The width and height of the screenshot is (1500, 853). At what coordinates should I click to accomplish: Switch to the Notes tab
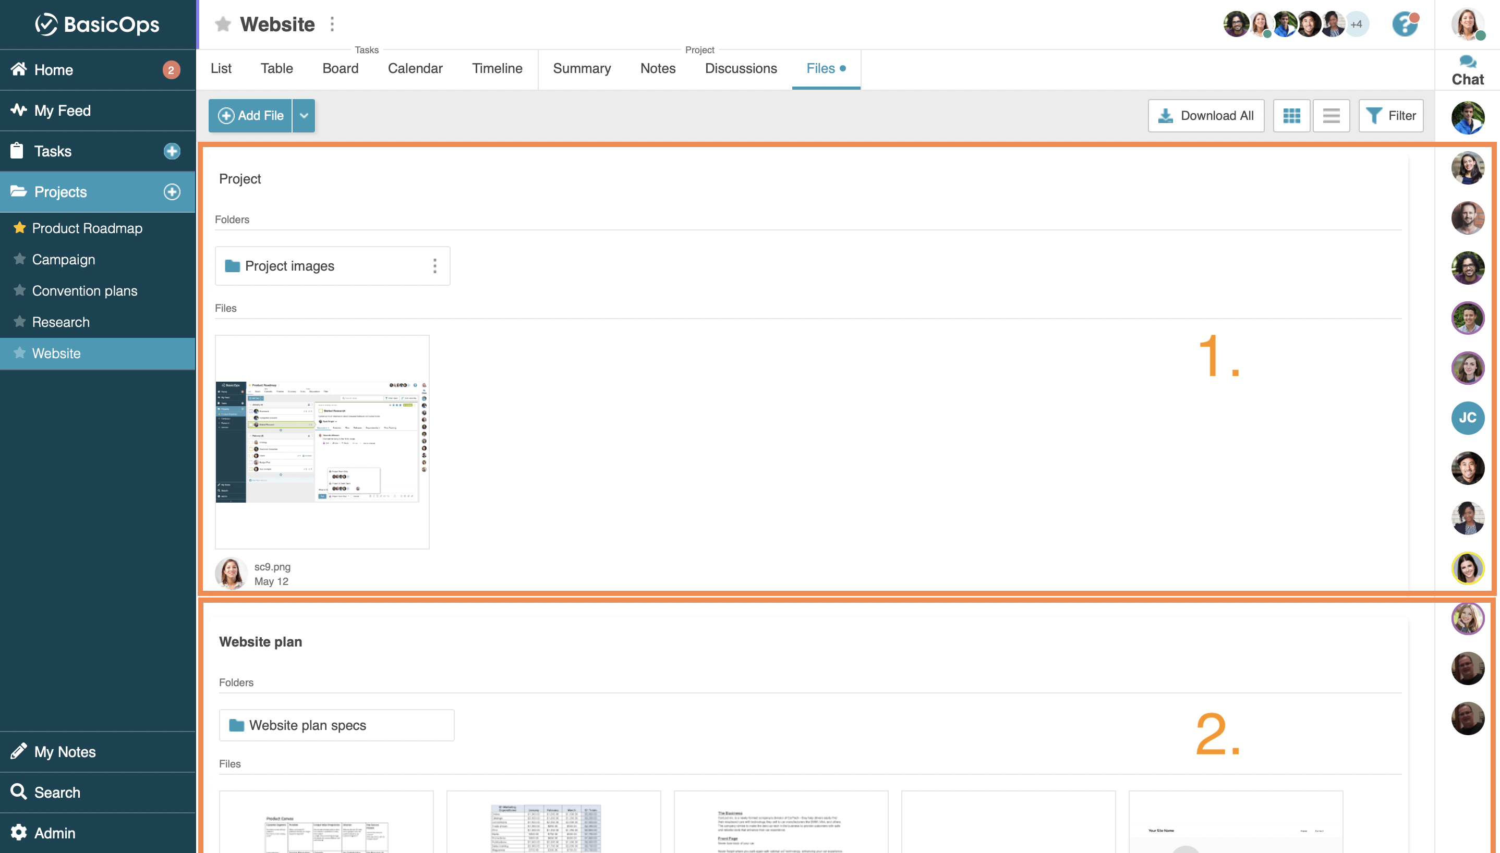(657, 68)
